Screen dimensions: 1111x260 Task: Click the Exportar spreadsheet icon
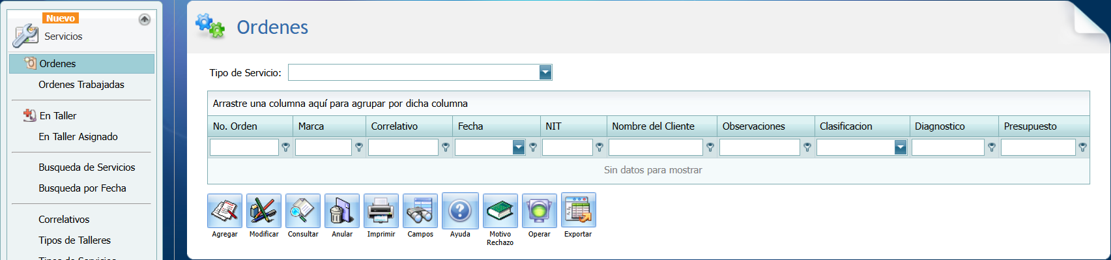(579, 210)
